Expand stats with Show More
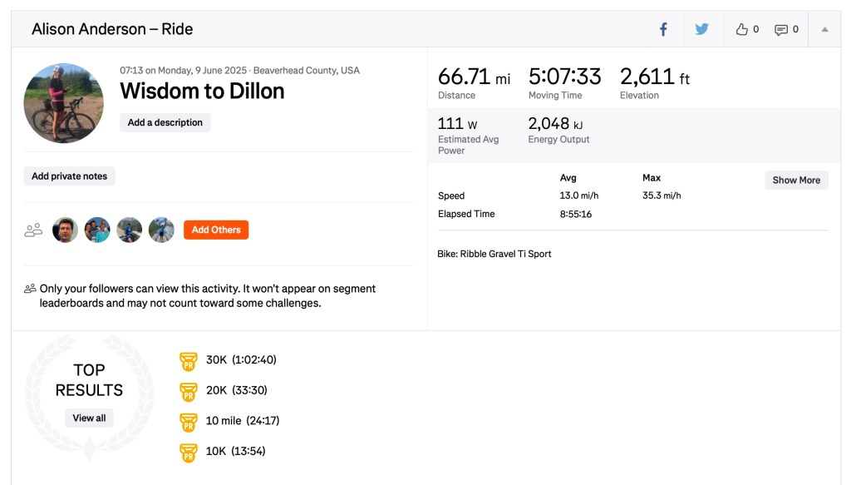 pos(795,181)
